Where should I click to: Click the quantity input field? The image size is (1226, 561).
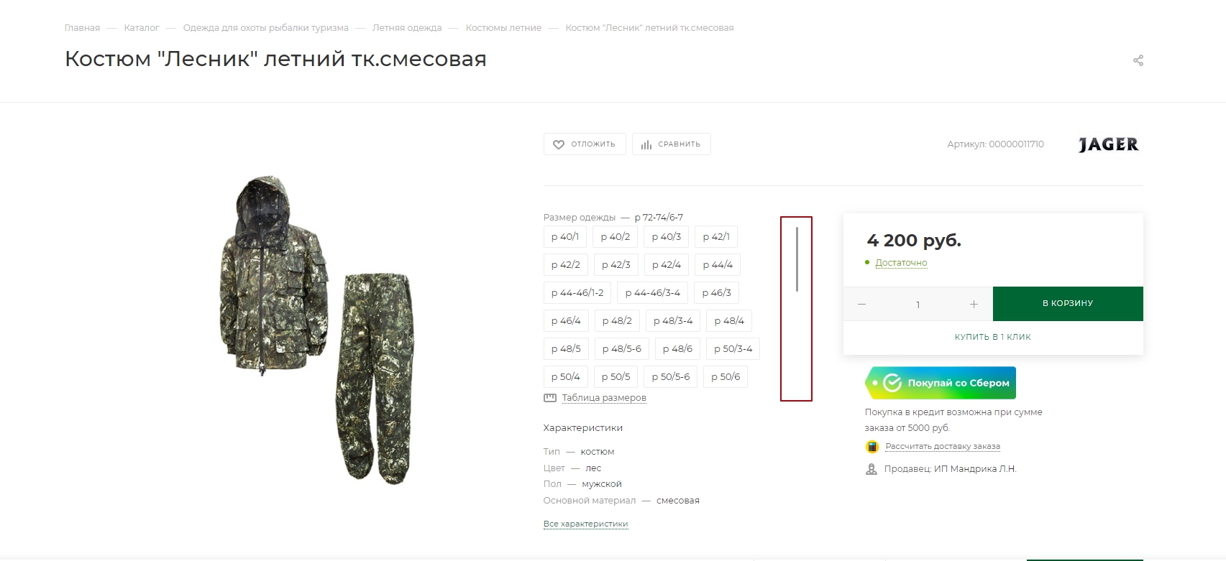(x=918, y=305)
